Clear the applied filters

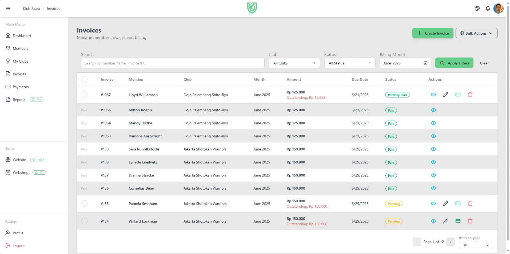484,63
